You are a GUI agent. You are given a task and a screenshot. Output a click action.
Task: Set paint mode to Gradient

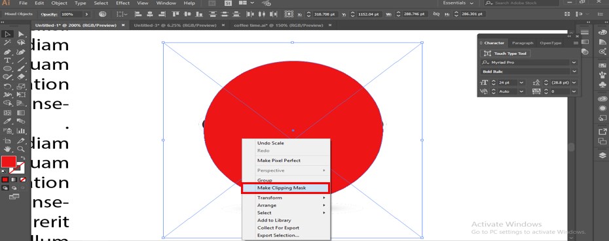click(x=14, y=180)
